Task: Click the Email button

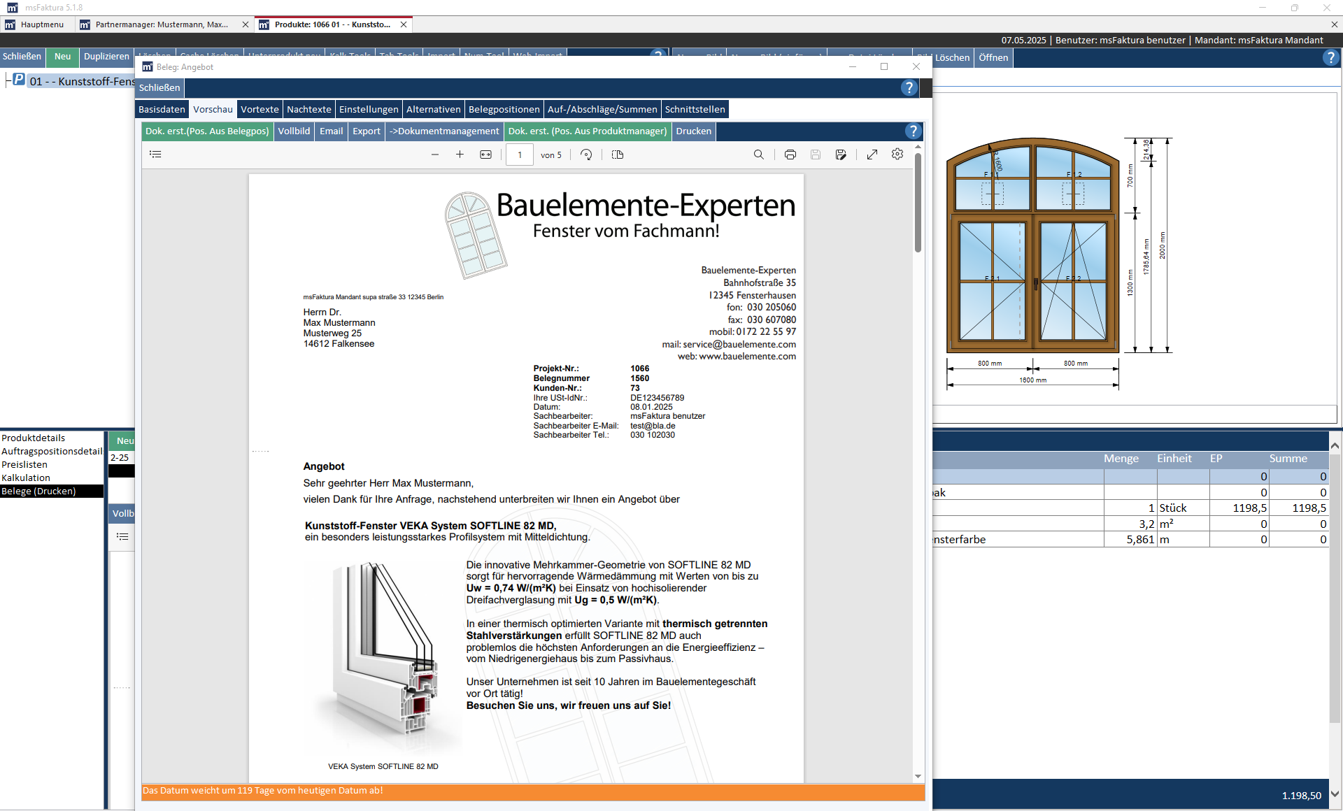Action: pyautogui.click(x=332, y=131)
